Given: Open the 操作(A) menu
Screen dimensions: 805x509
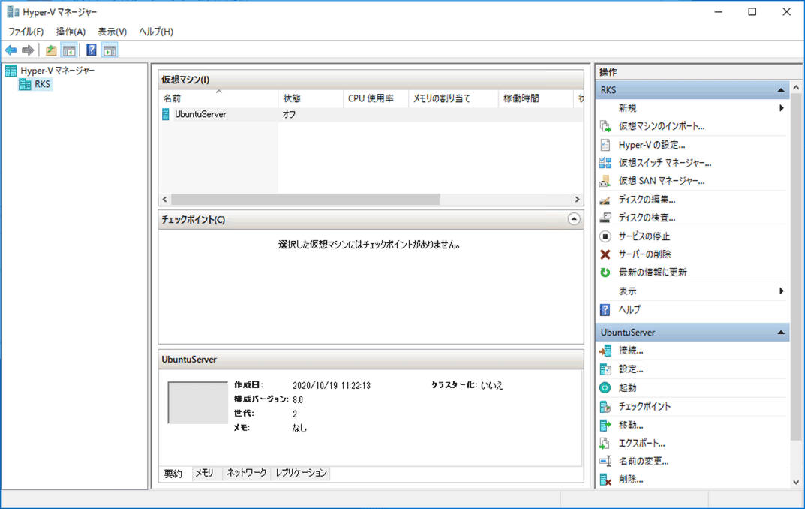Looking at the screenshot, I should pos(71,32).
